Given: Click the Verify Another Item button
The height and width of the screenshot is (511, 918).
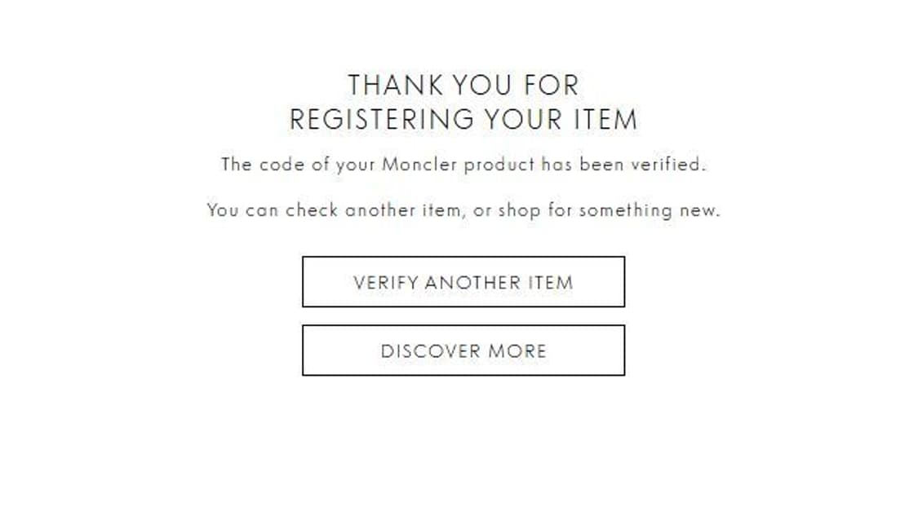Looking at the screenshot, I should point(463,282).
